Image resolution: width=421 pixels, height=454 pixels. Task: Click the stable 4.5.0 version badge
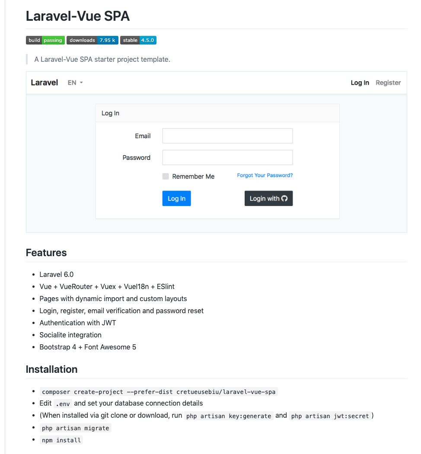tap(138, 40)
